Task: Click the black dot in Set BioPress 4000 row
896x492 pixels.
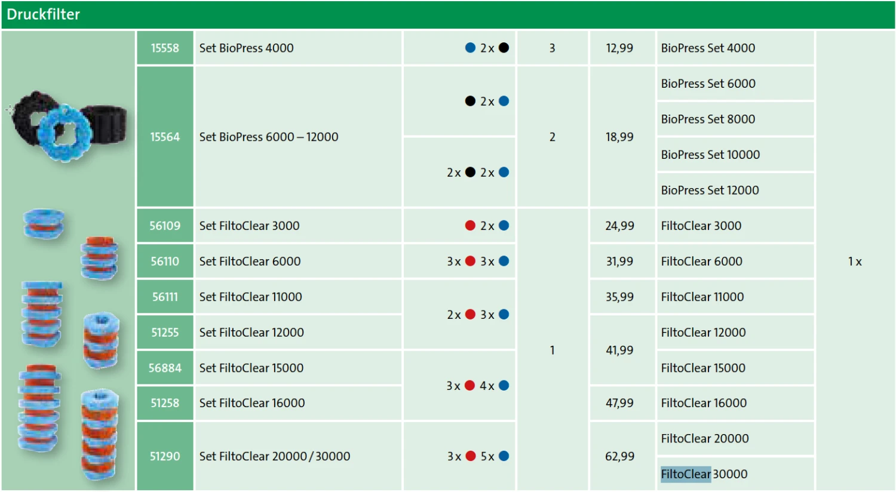Action: [x=504, y=48]
